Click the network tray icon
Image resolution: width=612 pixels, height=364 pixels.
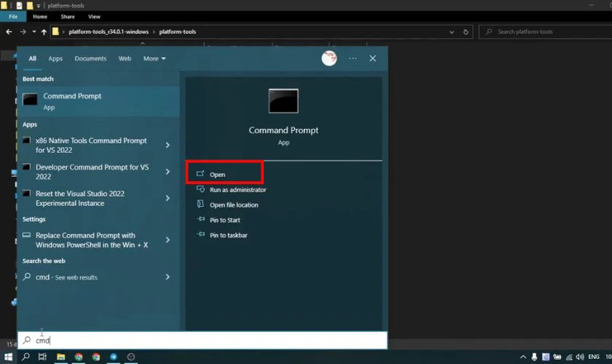[569, 357]
